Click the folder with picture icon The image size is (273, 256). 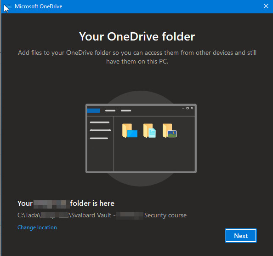(x=170, y=131)
